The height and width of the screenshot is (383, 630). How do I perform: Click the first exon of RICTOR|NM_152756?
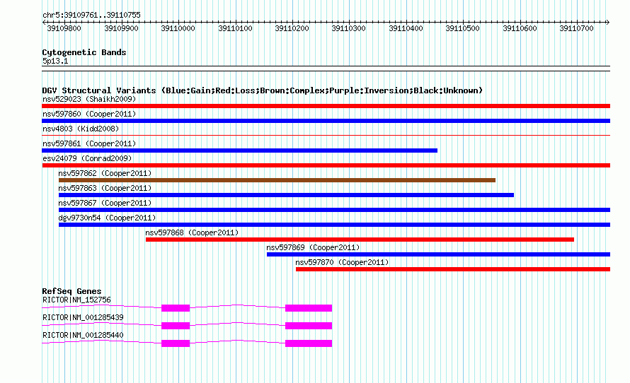click(x=176, y=308)
